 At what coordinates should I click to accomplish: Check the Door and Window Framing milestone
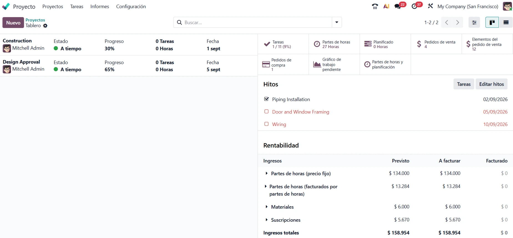[267, 111]
